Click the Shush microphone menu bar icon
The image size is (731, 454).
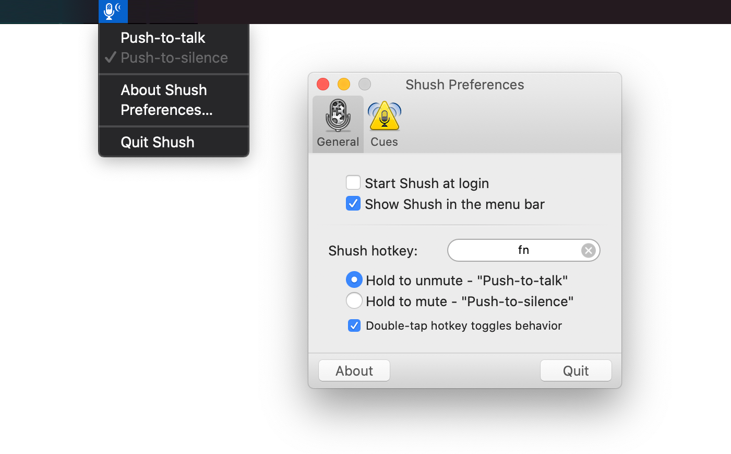(113, 11)
